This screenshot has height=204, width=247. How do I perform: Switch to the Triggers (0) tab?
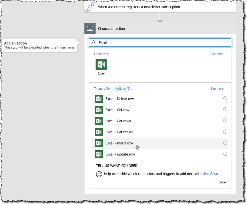[102, 89]
